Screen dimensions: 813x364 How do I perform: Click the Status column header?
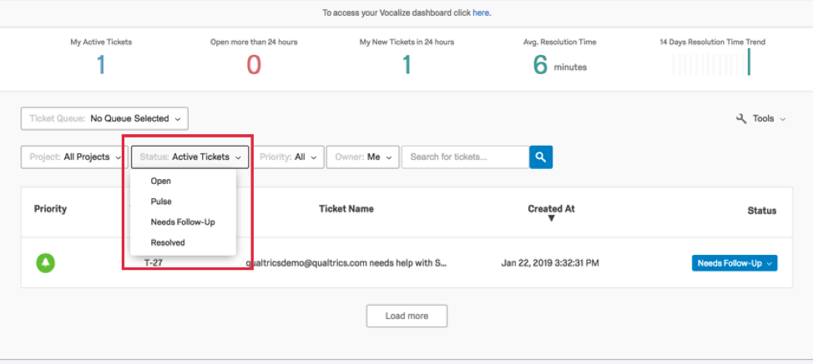click(x=762, y=211)
